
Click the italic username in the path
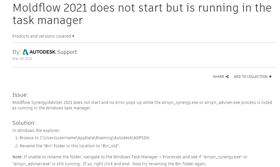click(66, 138)
